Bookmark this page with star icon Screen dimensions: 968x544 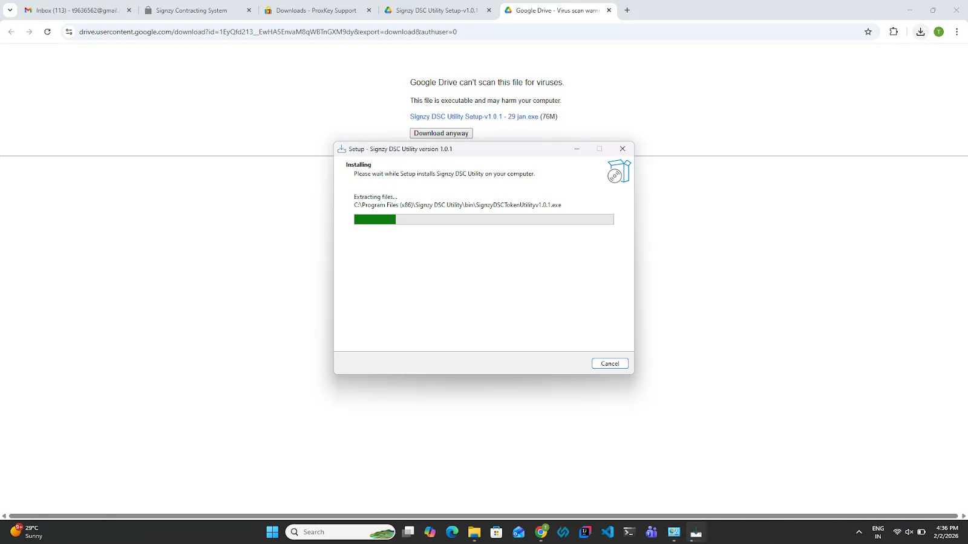point(868,31)
